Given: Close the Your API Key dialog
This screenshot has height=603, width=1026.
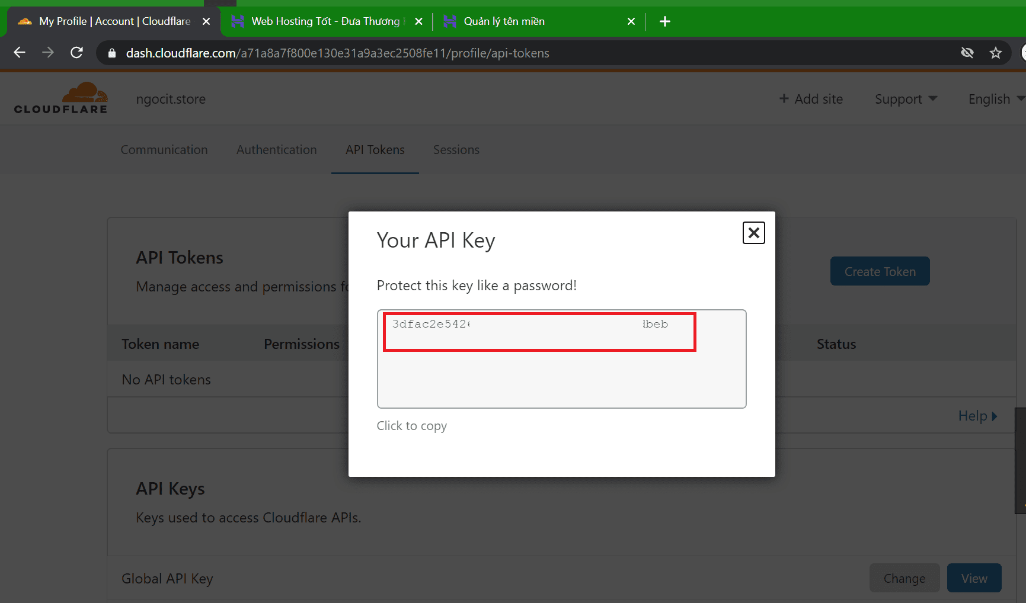Looking at the screenshot, I should (753, 233).
